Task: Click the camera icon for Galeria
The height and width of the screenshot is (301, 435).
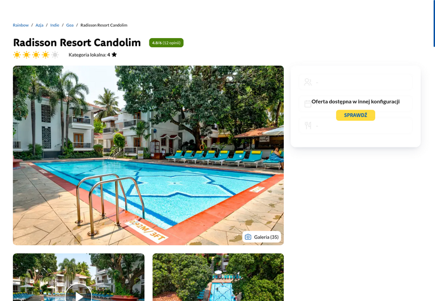Action: click(248, 237)
